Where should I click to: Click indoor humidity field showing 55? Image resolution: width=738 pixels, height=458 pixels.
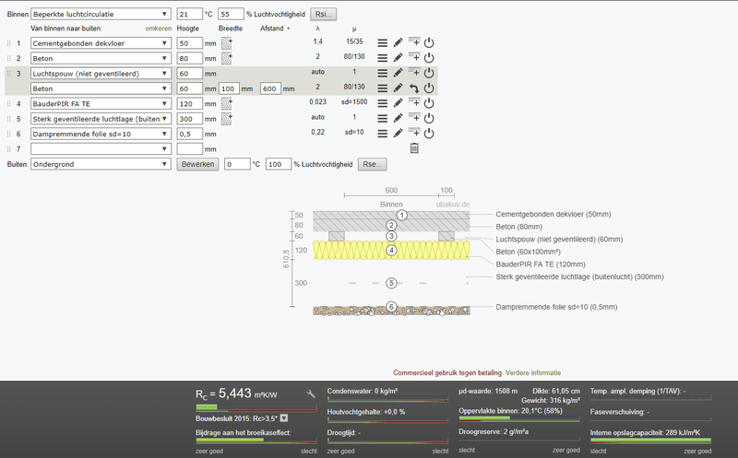(232, 14)
